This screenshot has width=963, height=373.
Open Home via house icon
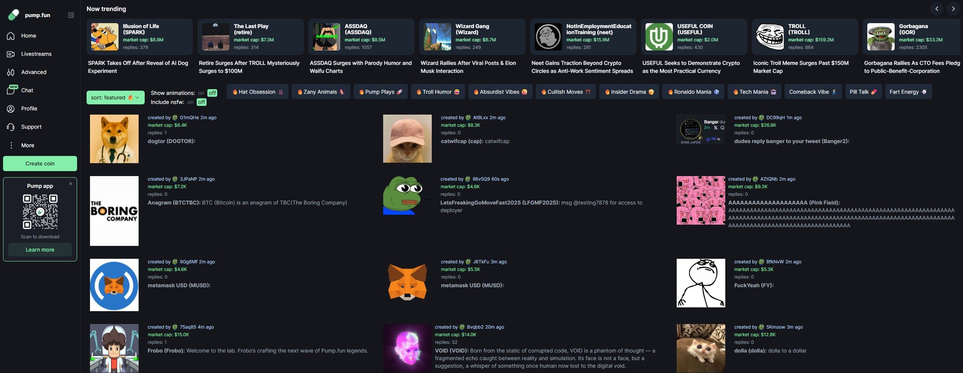point(11,36)
